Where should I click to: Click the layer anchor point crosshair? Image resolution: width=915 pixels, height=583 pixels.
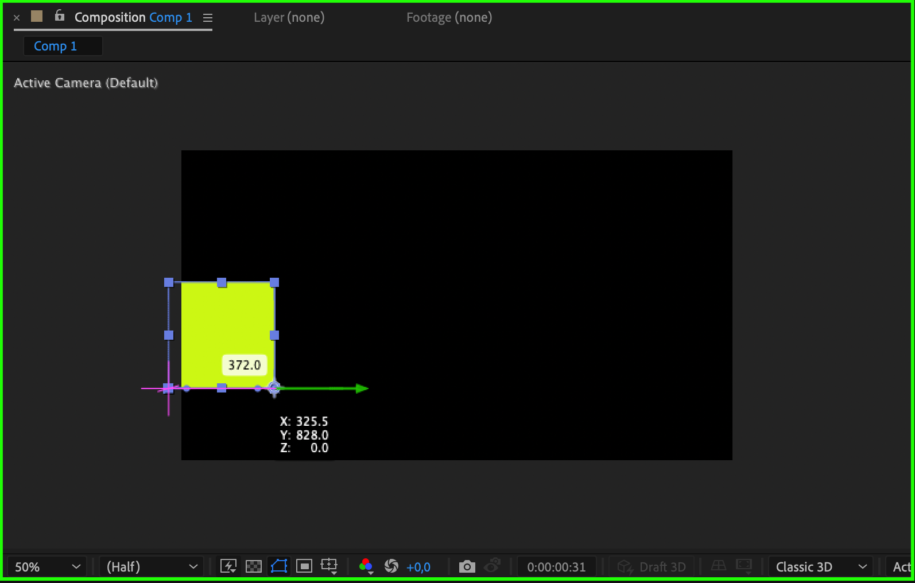[x=274, y=388]
